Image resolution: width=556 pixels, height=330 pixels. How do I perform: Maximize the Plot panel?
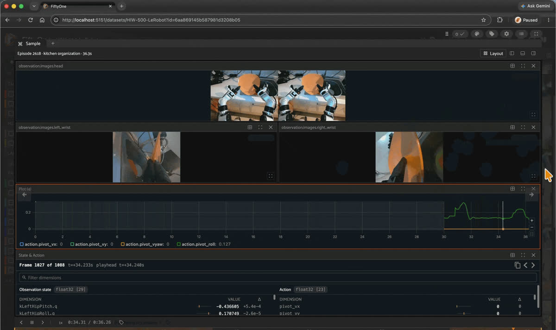point(523,189)
